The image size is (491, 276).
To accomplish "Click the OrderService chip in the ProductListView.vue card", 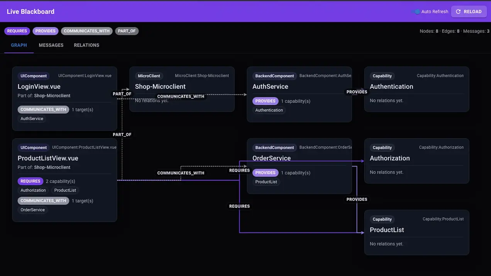I will (x=32, y=210).
